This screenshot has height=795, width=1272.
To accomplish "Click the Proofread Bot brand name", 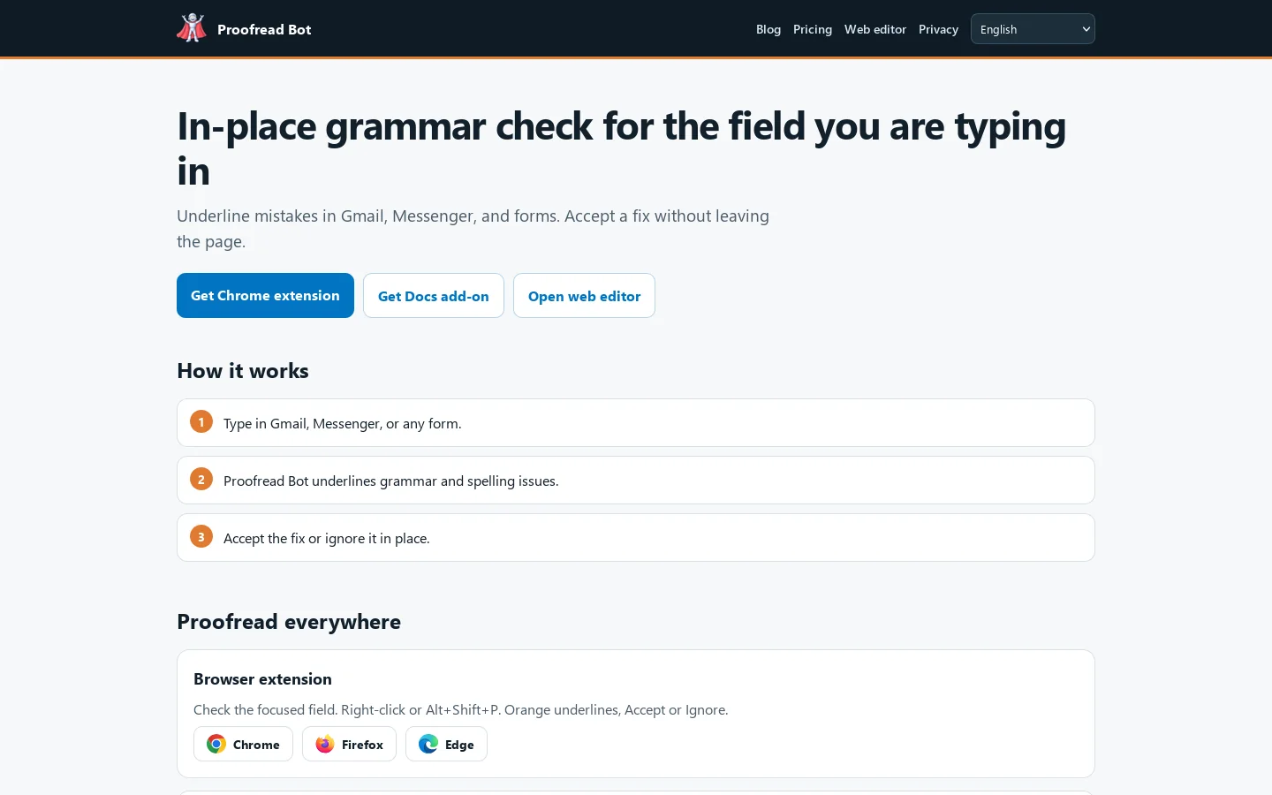I will [264, 29].
